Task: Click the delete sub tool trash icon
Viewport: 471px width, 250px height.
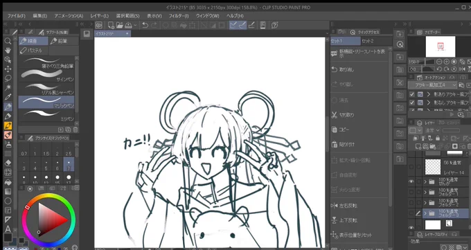Action: tap(75, 130)
